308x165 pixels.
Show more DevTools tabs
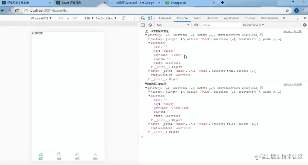[284, 18]
